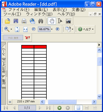103x112 pixels.
Task: Go to the last page button
Action: point(48,108)
